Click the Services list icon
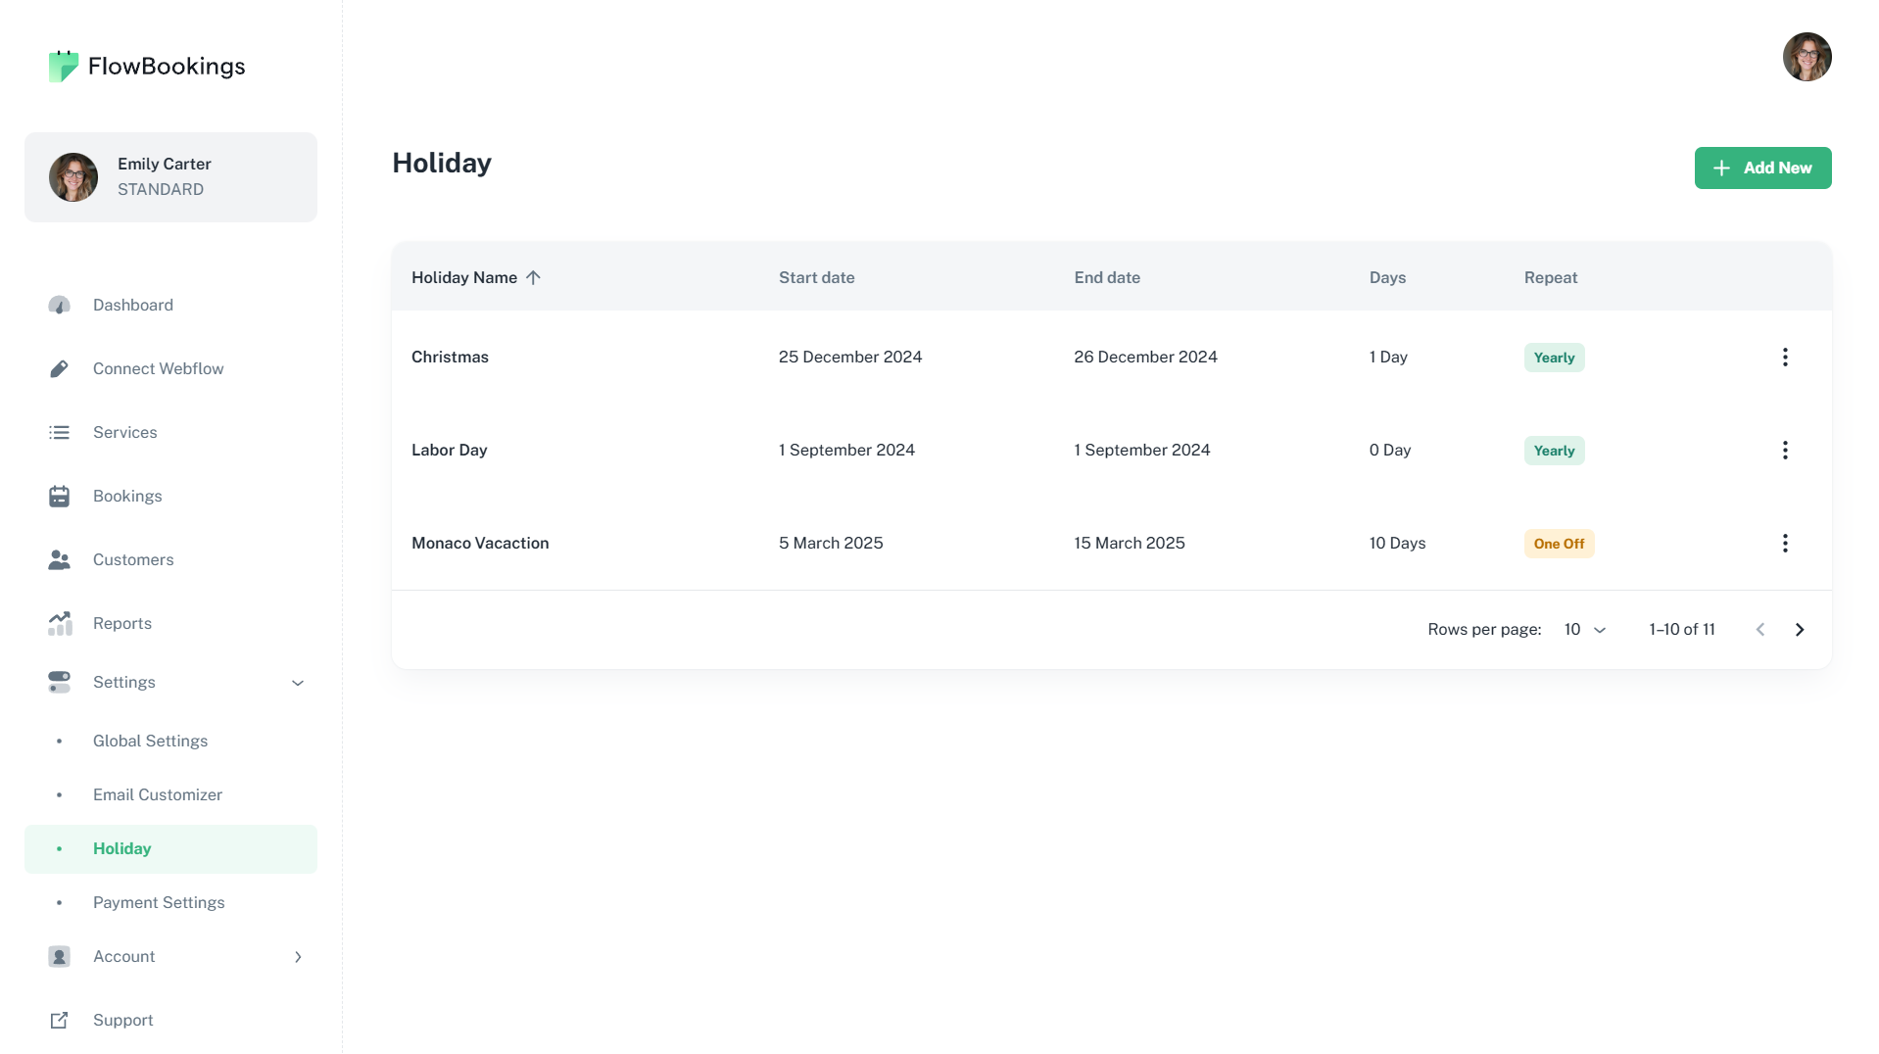The width and height of the screenshot is (1879, 1054). (59, 433)
